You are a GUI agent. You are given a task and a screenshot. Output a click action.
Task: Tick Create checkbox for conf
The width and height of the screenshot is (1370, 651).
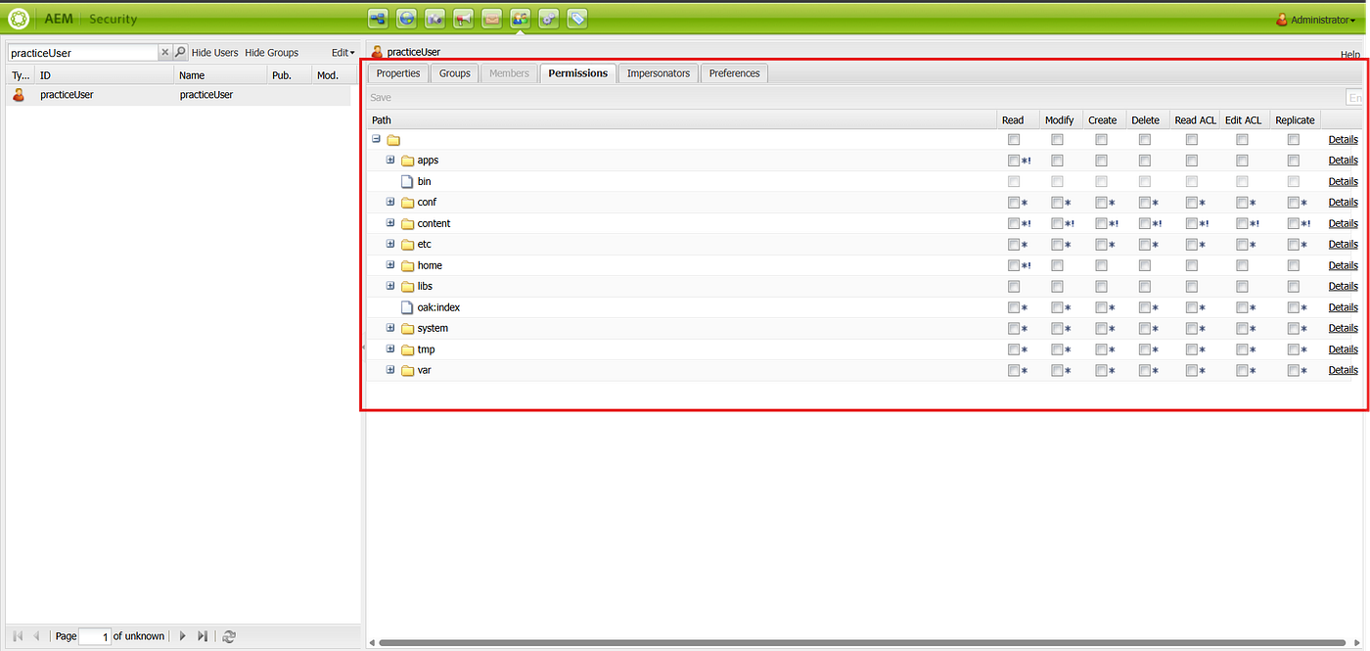tap(1101, 203)
